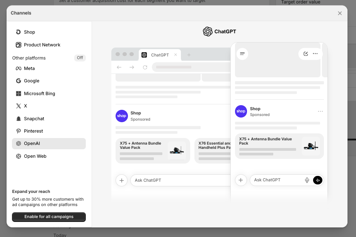Click the Open Web globe icon
The image size is (356, 237).
19,156
